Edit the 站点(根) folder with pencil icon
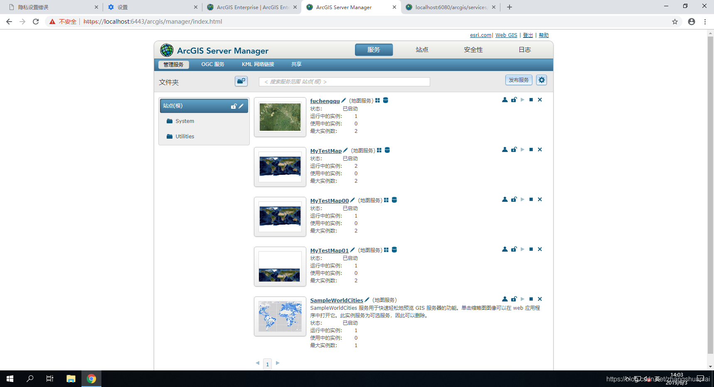The image size is (714, 387). [x=241, y=106]
